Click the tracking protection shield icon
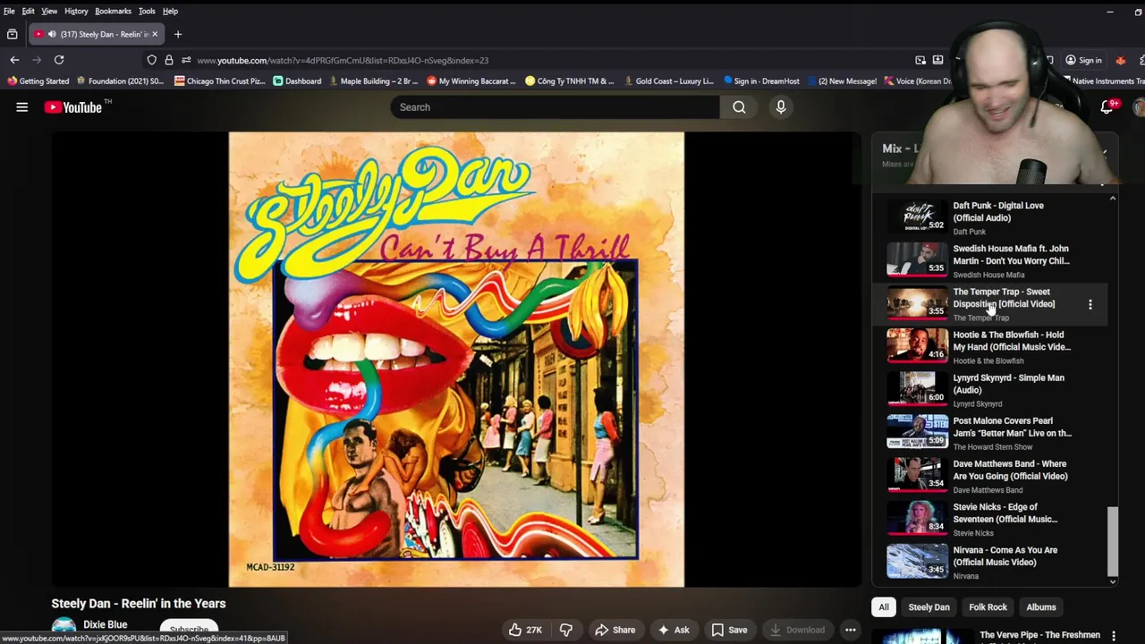1145x644 pixels. (x=152, y=60)
